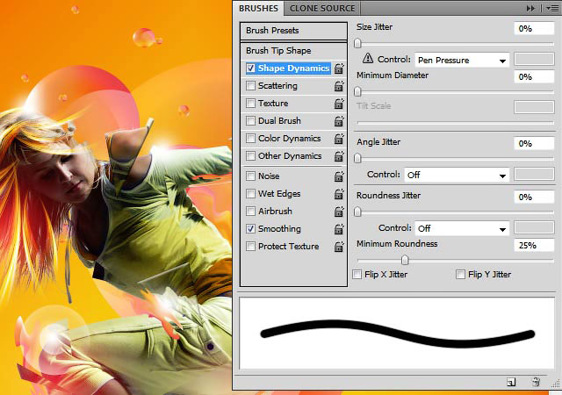The image size is (562, 395).
Task: Toggle the lock icon for Airbrush
Action: point(339,212)
